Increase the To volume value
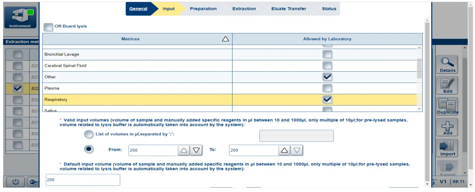Image resolution: width=475 pixels, height=192 pixels. [x=284, y=150]
